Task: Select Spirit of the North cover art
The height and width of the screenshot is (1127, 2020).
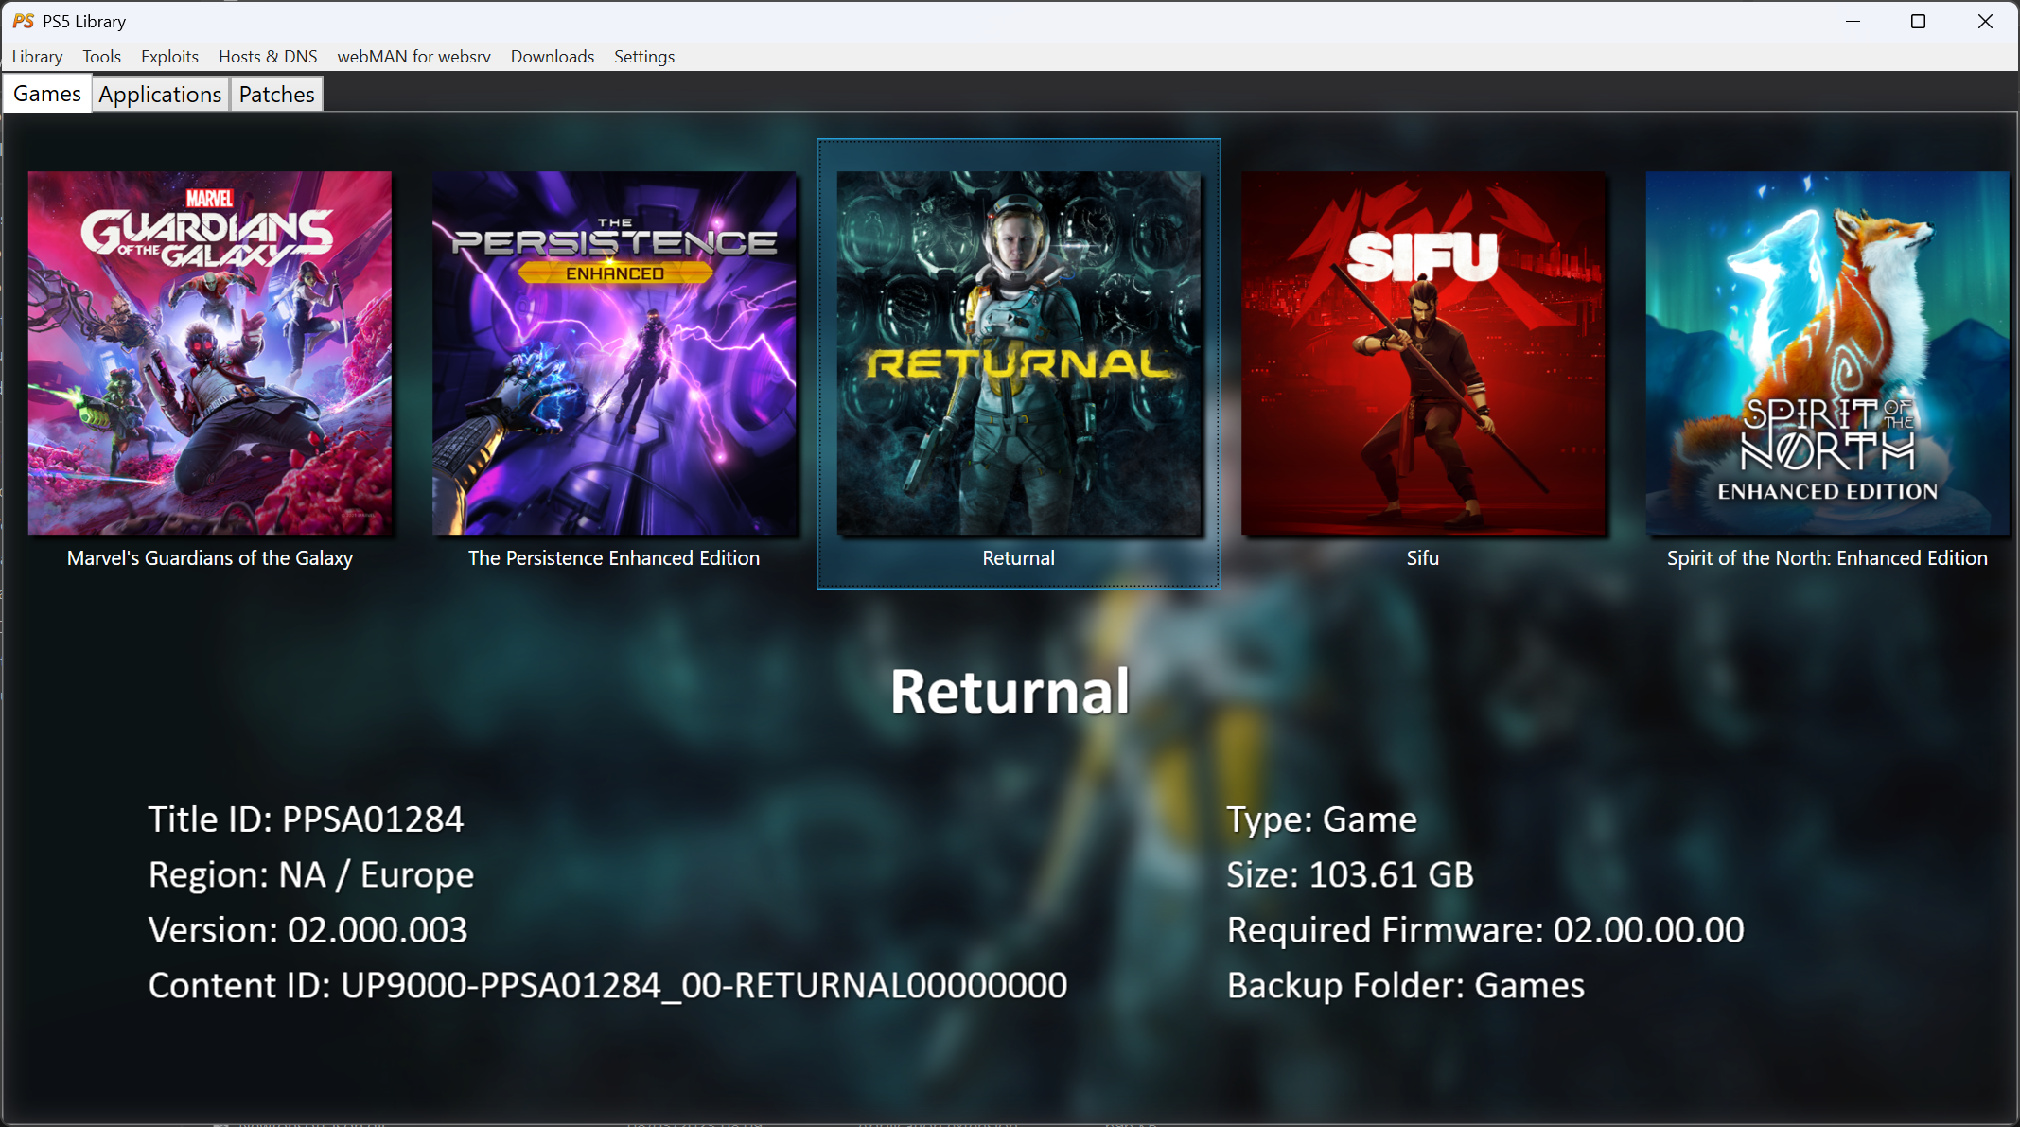Action: [x=1827, y=353]
